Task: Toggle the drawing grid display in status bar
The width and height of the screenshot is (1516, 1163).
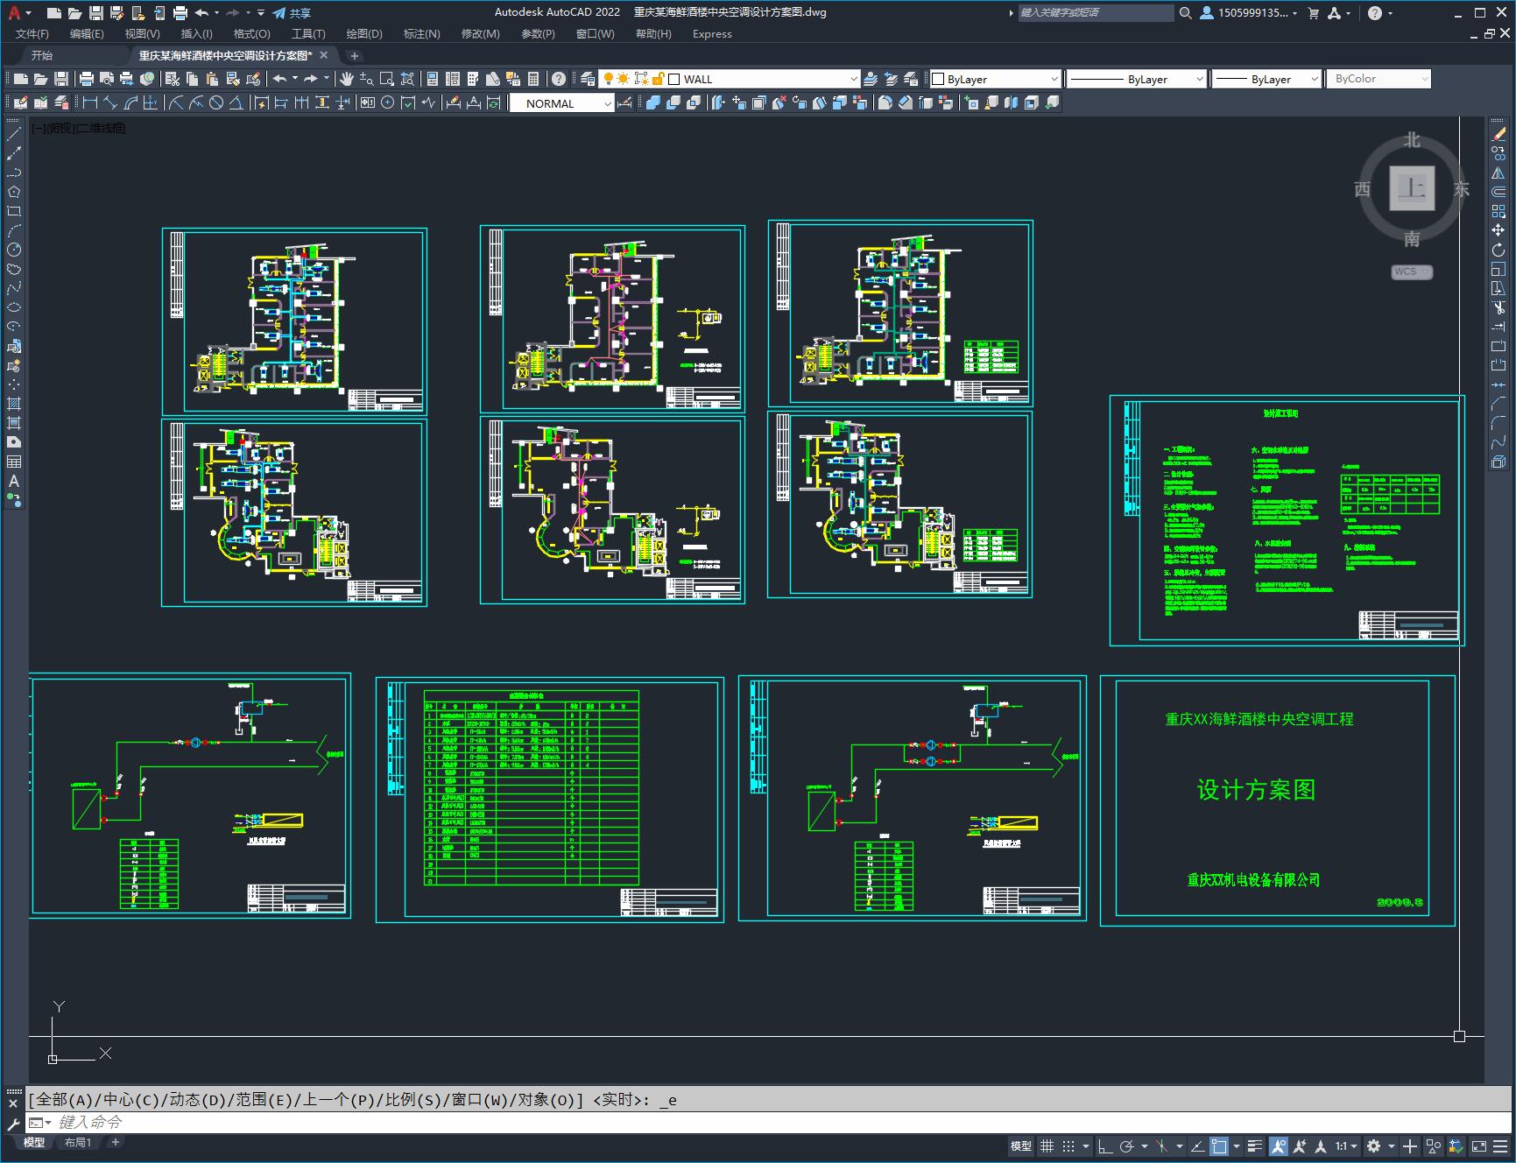Action: [1047, 1145]
